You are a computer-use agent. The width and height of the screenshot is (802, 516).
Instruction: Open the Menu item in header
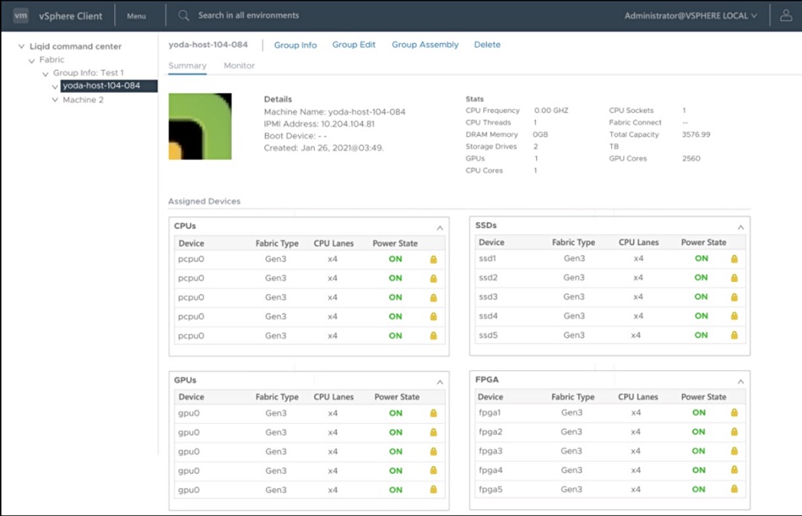pyautogui.click(x=137, y=16)
